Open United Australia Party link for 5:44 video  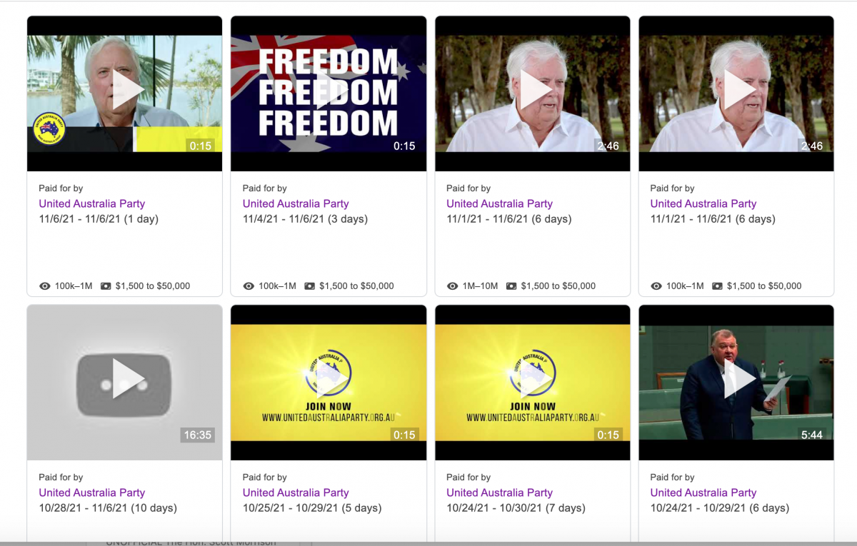pos(703,492)
